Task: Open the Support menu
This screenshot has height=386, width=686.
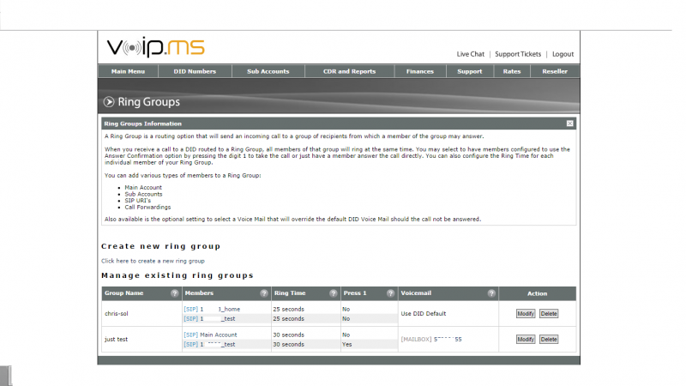Action: pyautogui.click(x=469, y=71)
